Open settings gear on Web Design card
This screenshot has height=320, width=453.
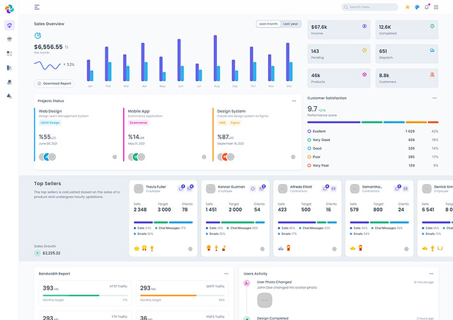tap(115, 156)
